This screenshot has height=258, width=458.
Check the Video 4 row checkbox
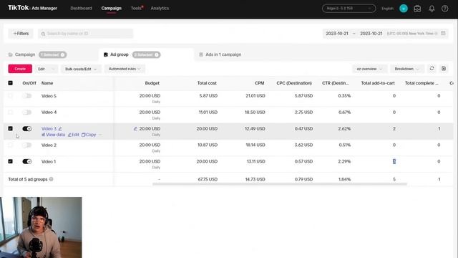click(x=10, y=112)
